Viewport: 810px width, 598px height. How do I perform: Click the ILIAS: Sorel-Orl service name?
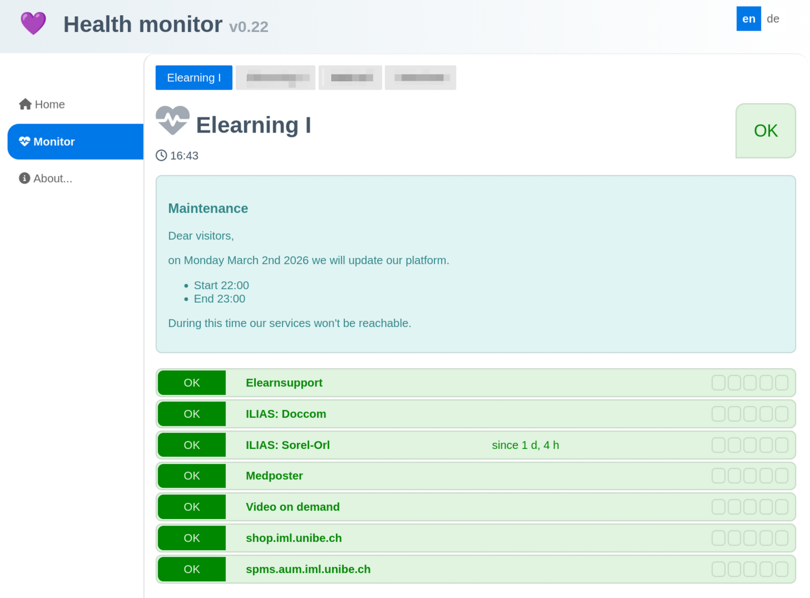[x=287, y=445]
